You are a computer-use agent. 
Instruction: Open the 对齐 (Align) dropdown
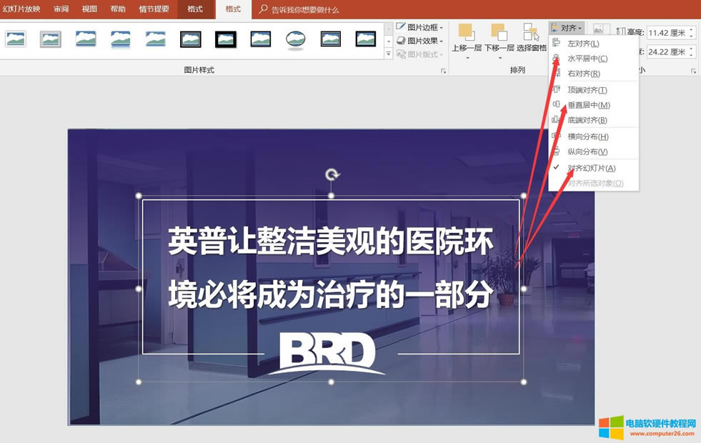point(567,27)
